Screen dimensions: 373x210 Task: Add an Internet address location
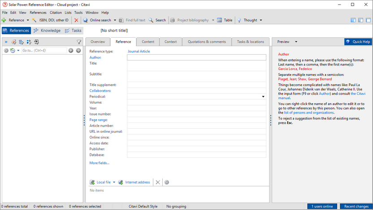coord(134,182)
